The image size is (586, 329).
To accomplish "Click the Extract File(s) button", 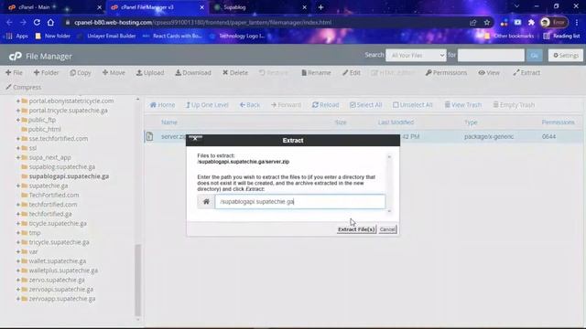I will pos(356,229).
